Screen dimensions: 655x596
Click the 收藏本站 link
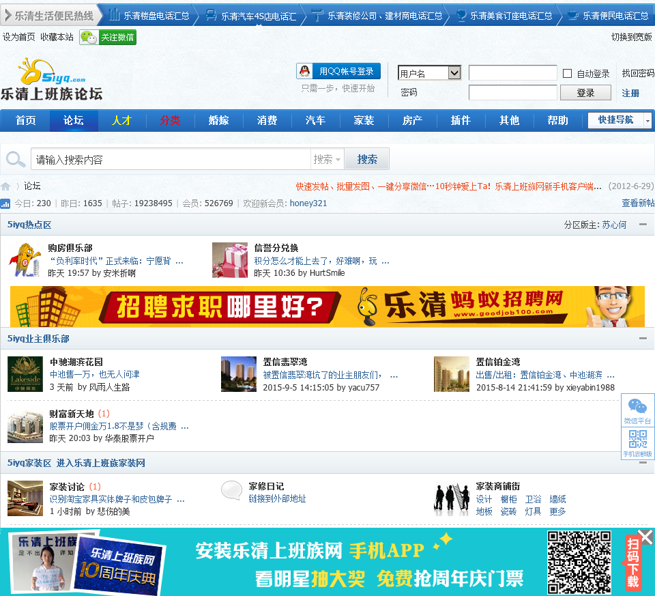click(57, 37)
